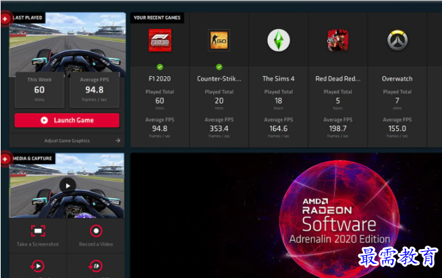The height and width of the screenshot is (278, 442).
Task: Click the instant GIF icon
Action: coord(96,266)
